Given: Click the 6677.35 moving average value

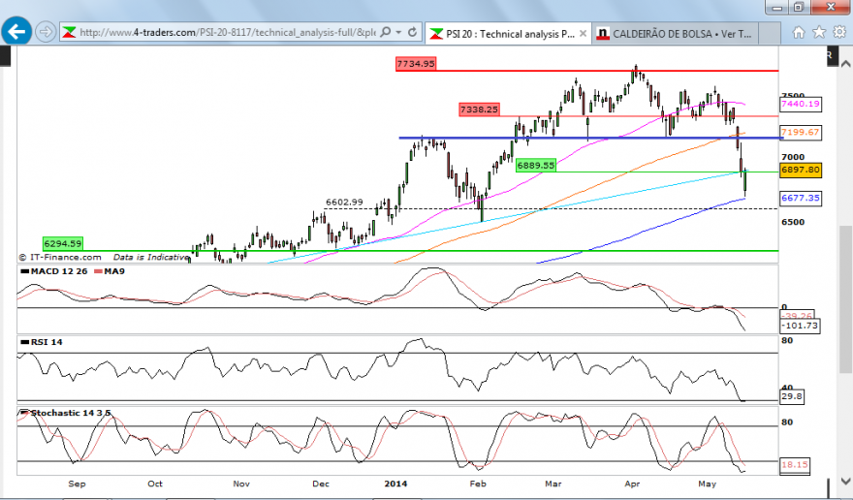Looking at the screenshot, I should coord(801,198).
